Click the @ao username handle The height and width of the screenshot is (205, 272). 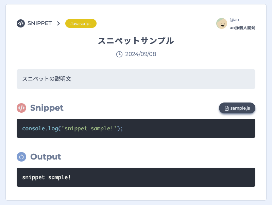point(234,20)
